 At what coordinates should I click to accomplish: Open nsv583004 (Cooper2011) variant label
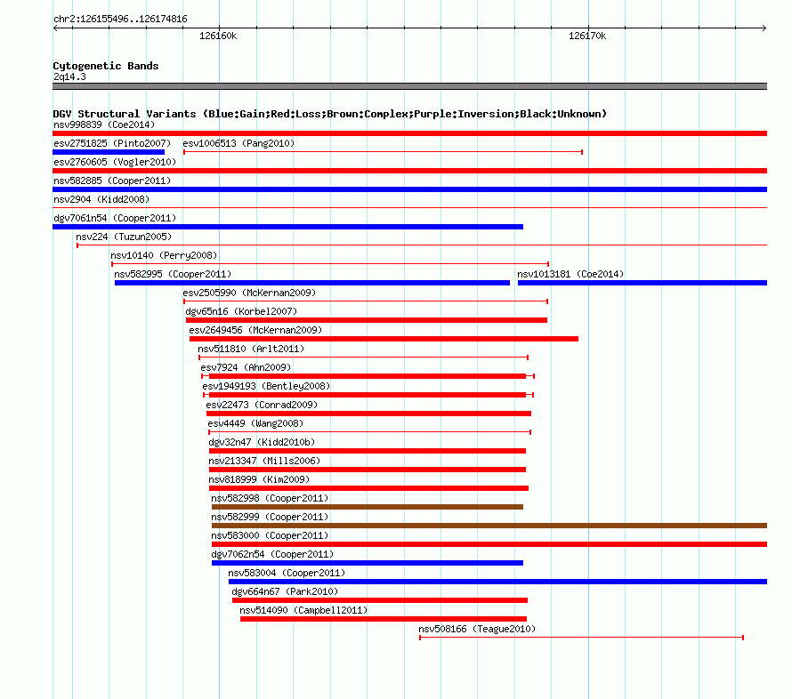287,573
